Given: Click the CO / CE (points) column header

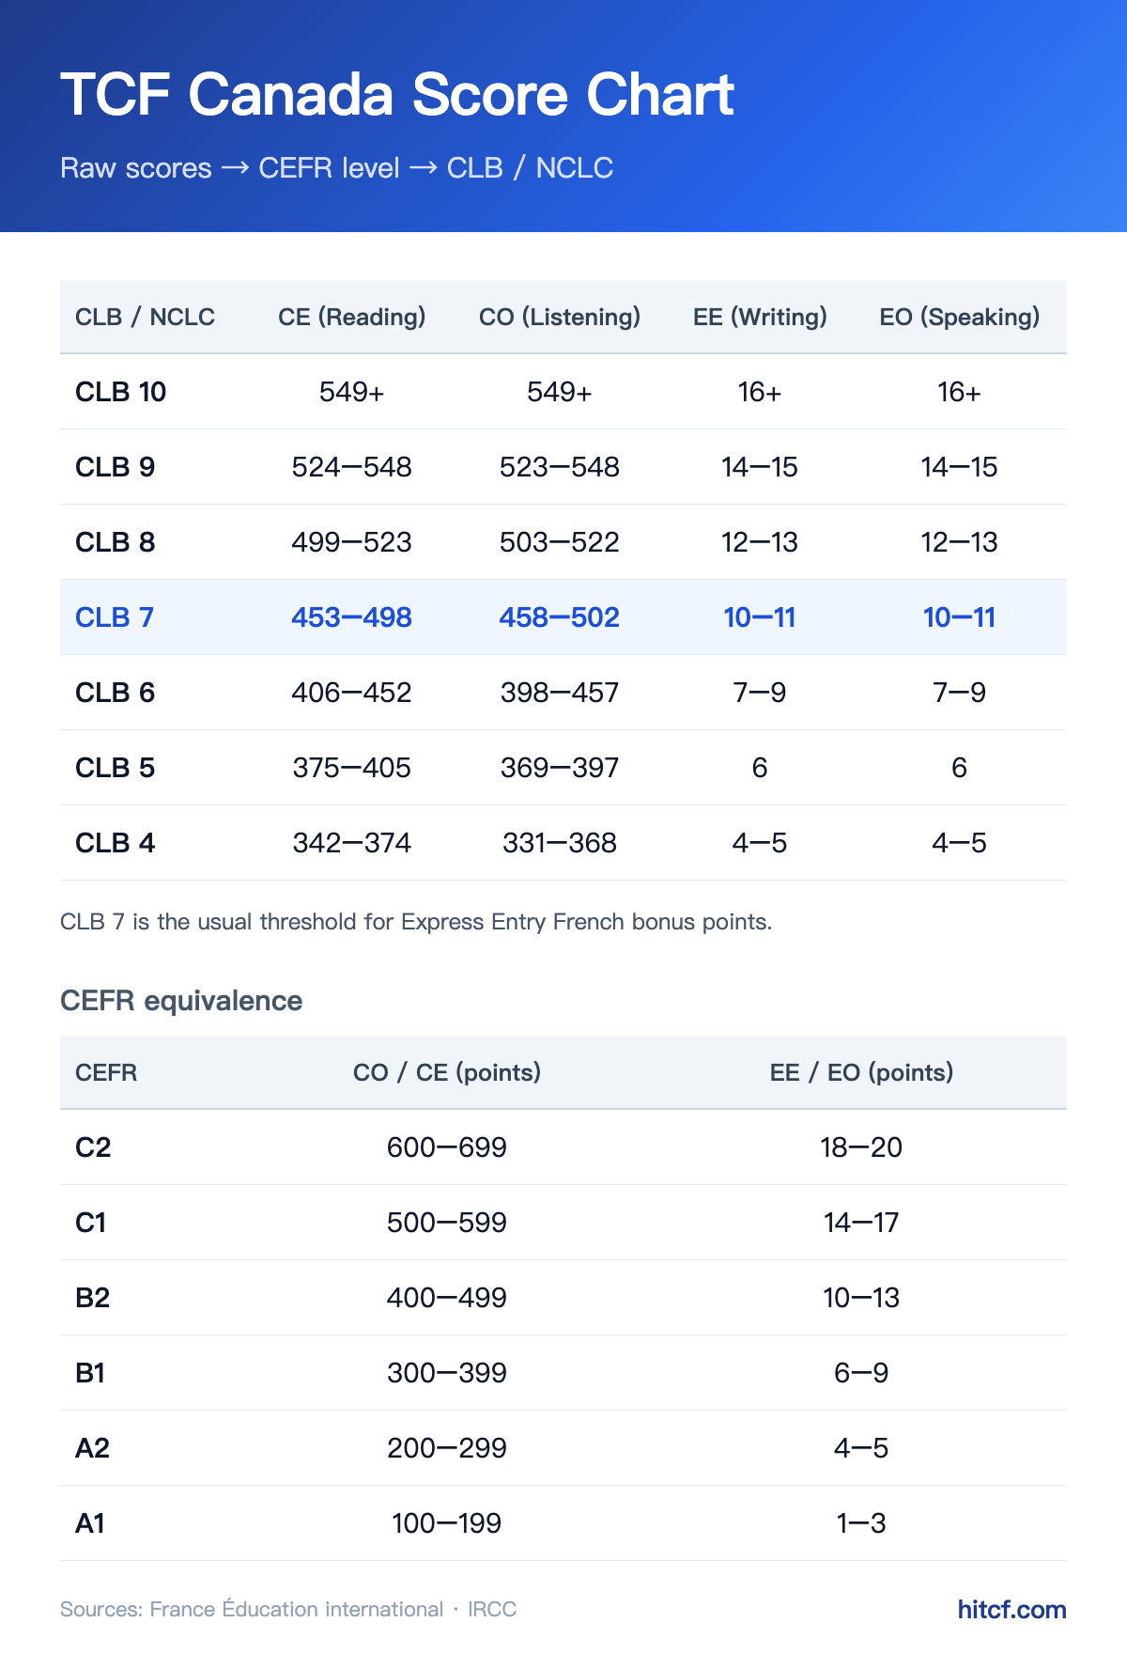Looking at the screenshot, I should (x=447, y=1072).
